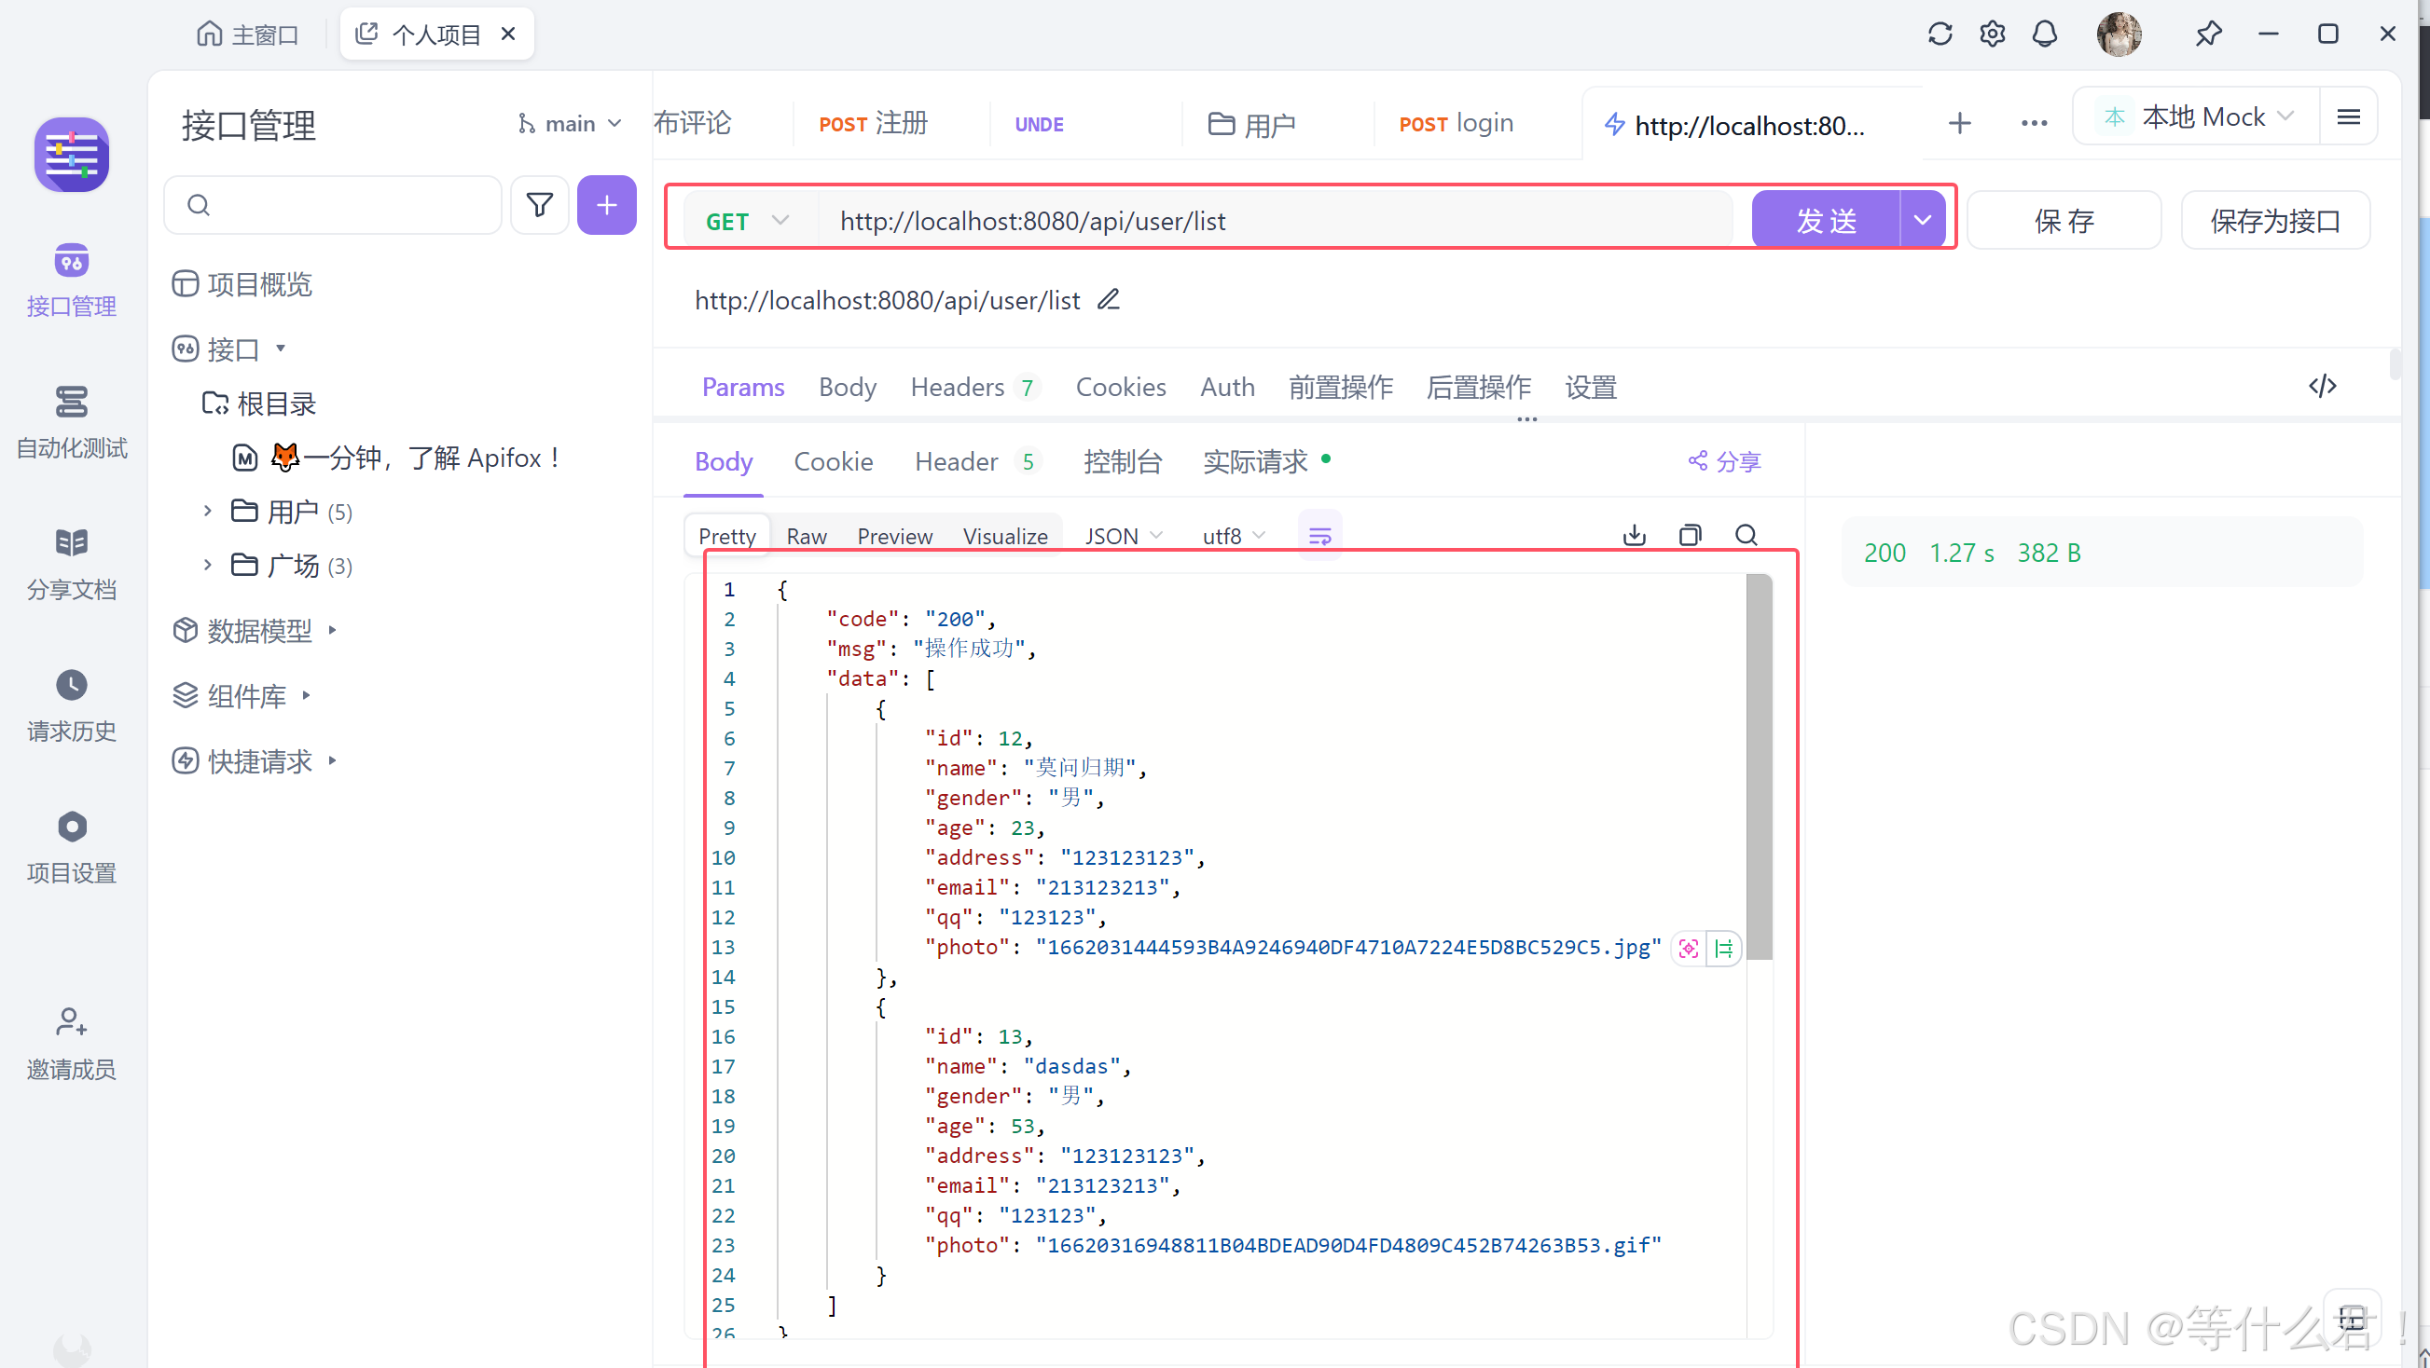
Task: Click the edit pencil next to the URL name
Action: click(1109, 300)
